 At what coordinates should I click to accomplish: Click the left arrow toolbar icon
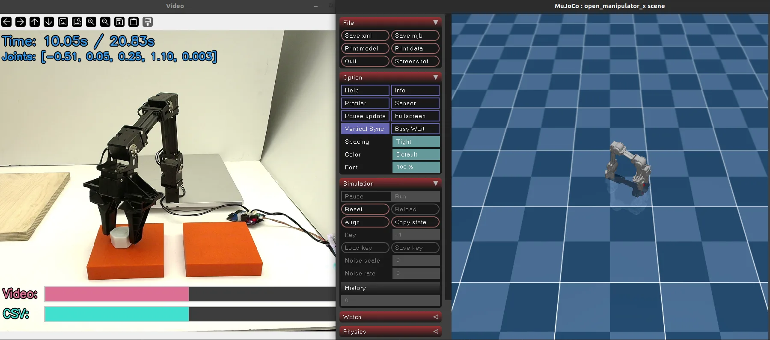pyautogui.click(x=6, y=22)
